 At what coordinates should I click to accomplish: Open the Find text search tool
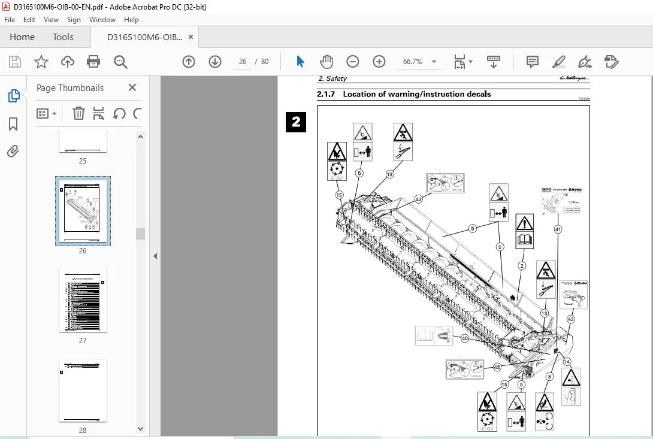point(120,62)
